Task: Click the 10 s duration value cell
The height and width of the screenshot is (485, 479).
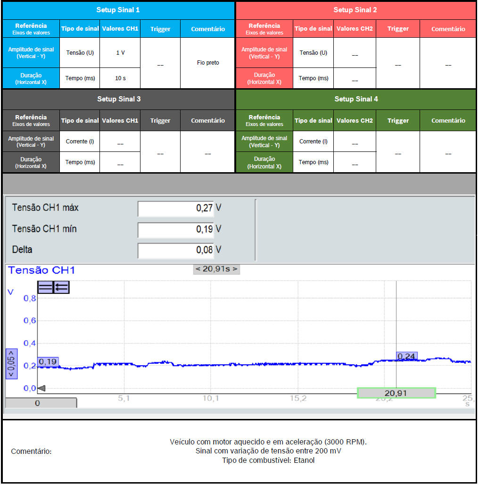Action: (120, 78)
